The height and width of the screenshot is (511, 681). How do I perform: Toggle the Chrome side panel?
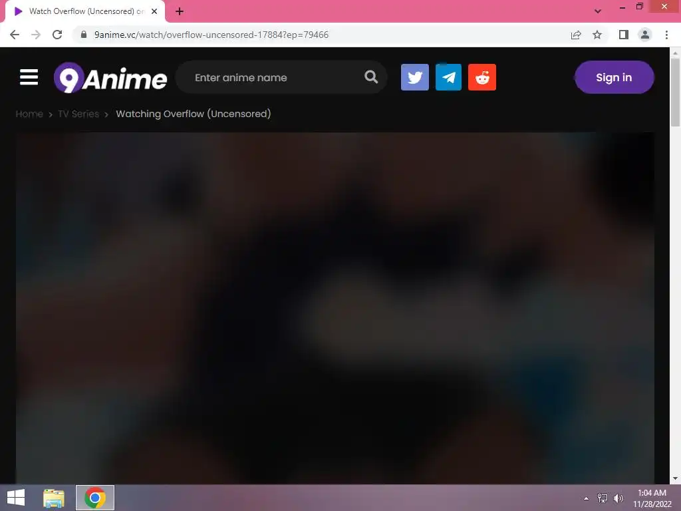tap(624, 35)
